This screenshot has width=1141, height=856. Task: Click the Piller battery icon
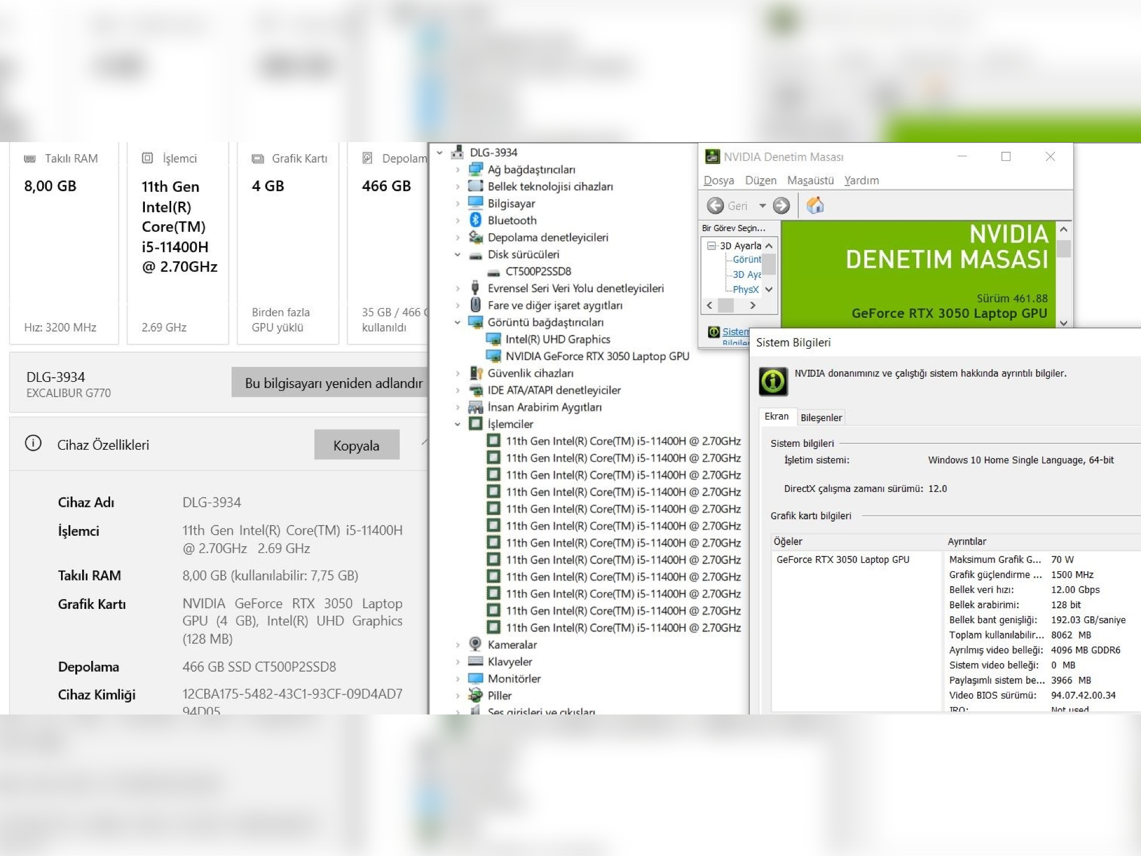tap(475, 695)
